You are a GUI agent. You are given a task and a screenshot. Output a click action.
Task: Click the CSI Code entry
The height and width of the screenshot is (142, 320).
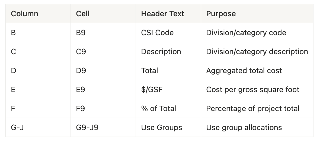[157, 33]
